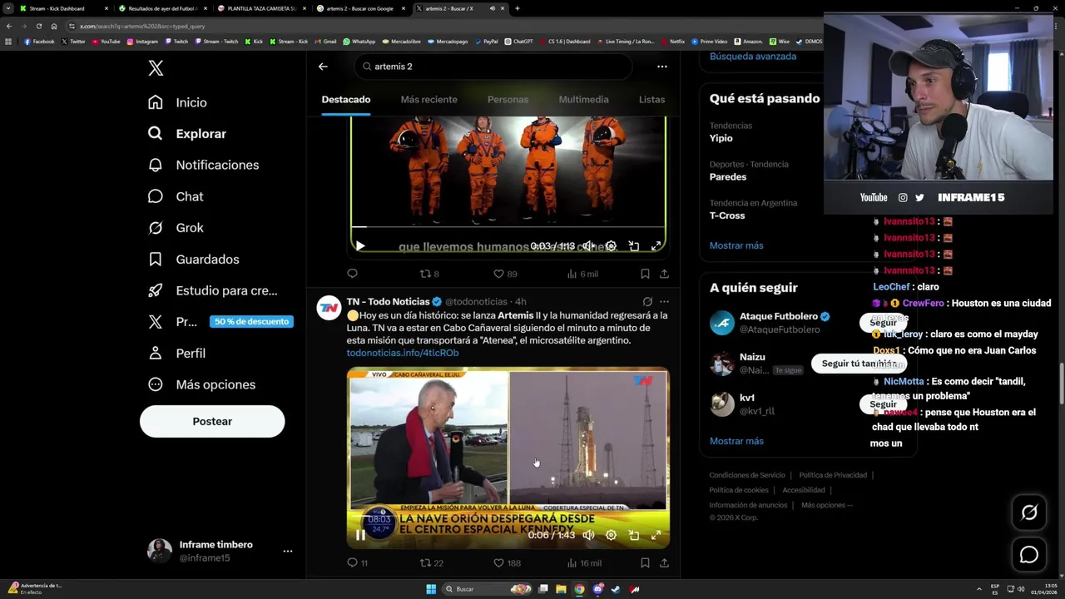Bookmark the astronauts video post
Viewport: 1065px width, 599px height.
point(645,274)
